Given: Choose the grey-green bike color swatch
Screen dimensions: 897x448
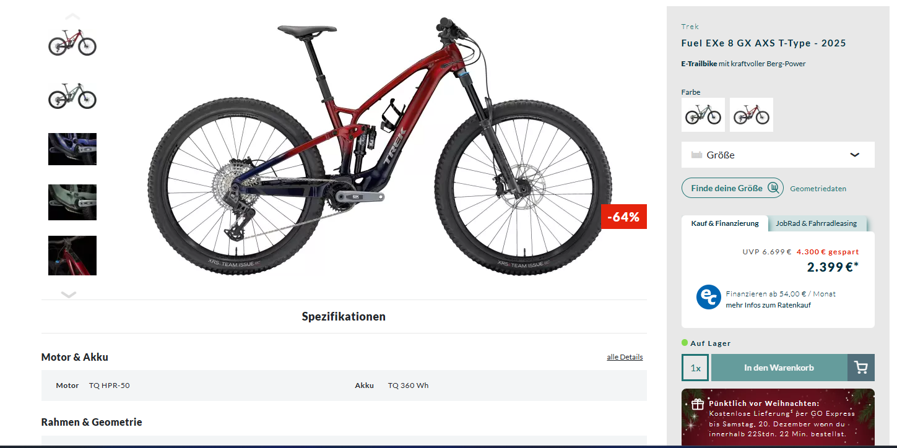Looking at the screenshot, I should click(x=703, y=114).
